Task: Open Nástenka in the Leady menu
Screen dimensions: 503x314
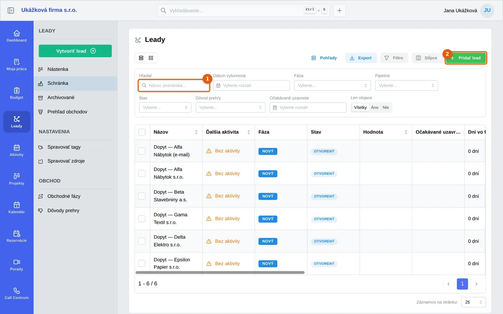Action: pyautogui.click(x=75, y=69)
